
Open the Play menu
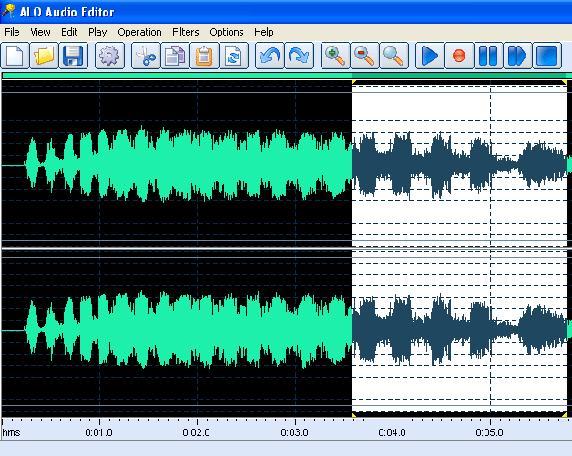97,32
